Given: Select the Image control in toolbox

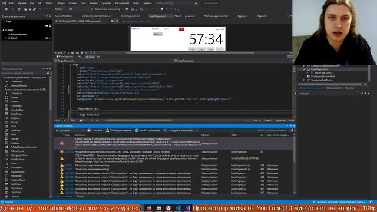Looking at the screenshot, I should (14, 139).
